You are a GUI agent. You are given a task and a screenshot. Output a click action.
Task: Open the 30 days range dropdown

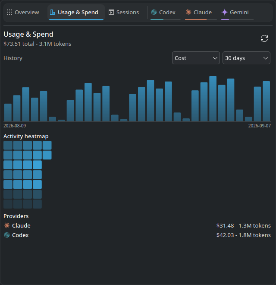pos(246,58)
